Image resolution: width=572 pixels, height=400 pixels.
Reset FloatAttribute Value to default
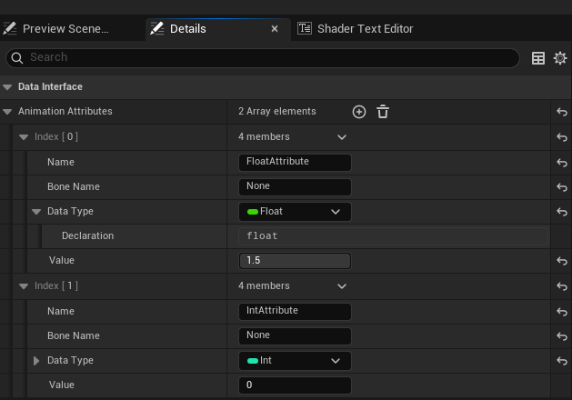coord(561,261)
